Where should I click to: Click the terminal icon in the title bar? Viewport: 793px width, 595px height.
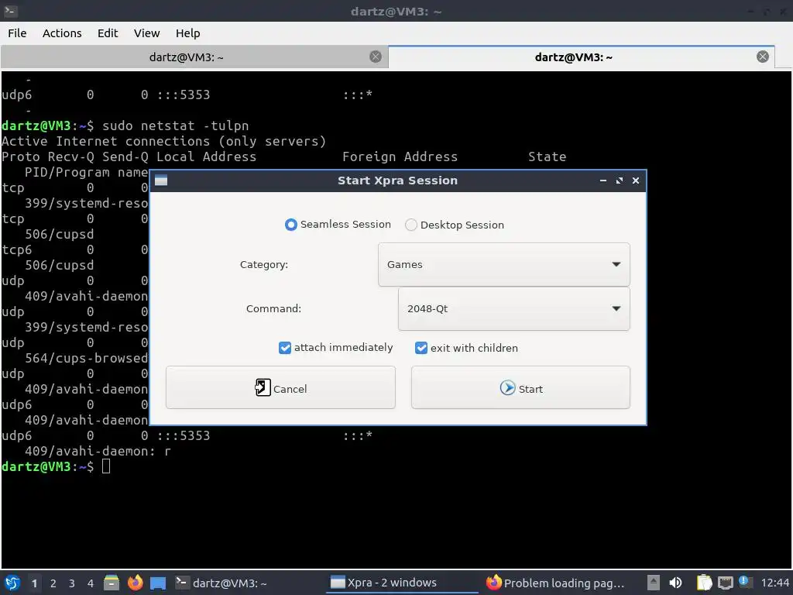click(10, 11)
